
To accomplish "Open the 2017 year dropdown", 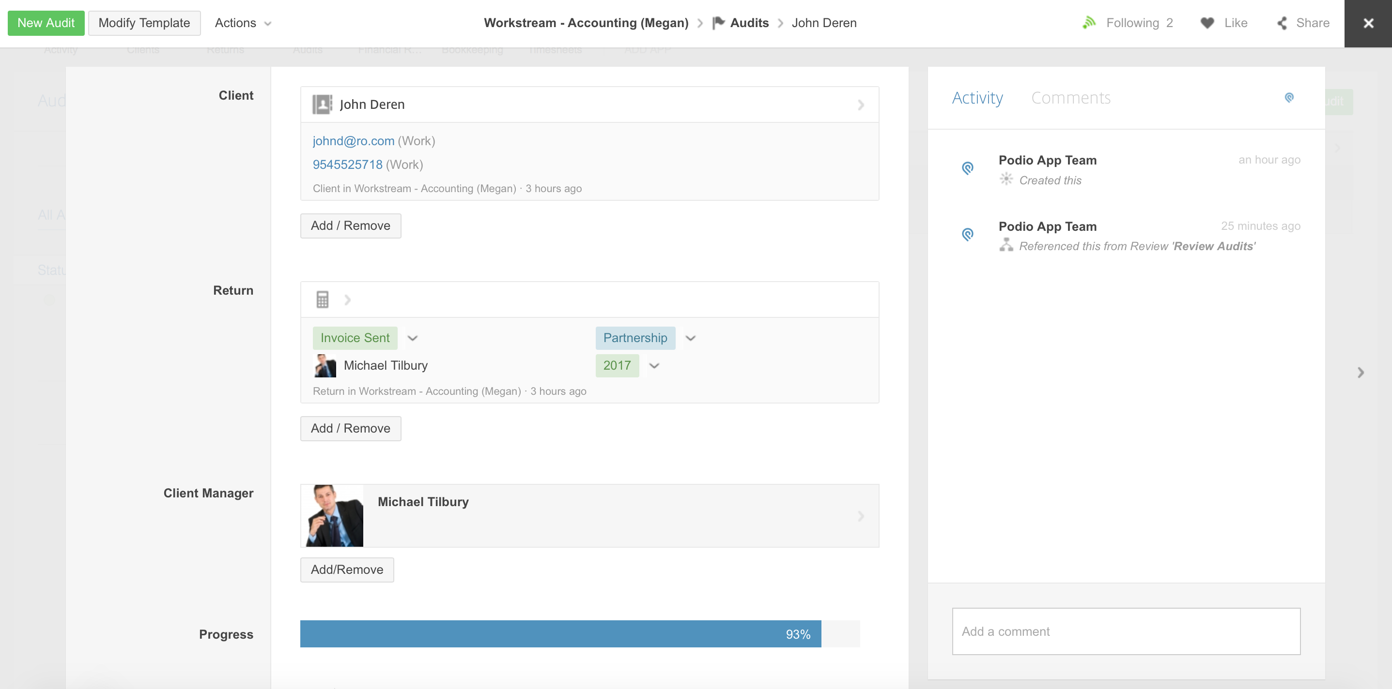I will 654,366.
